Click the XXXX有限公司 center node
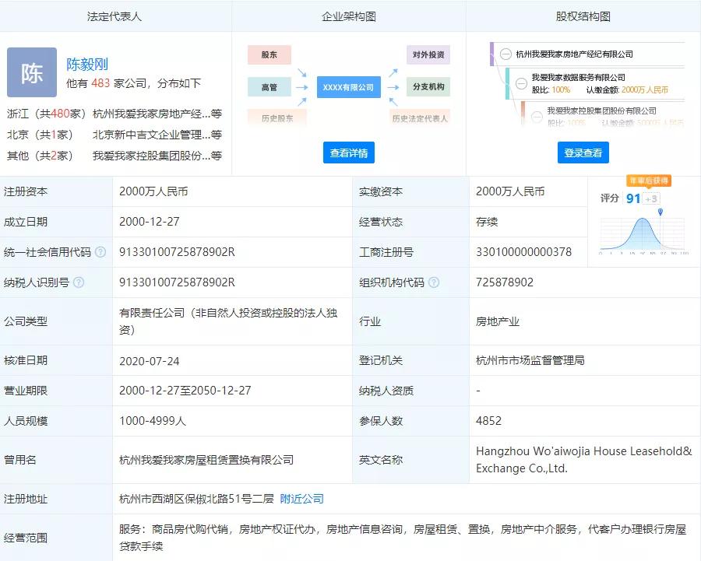The height and width of the screenshot is (561, 701). (x=347, y=87)
